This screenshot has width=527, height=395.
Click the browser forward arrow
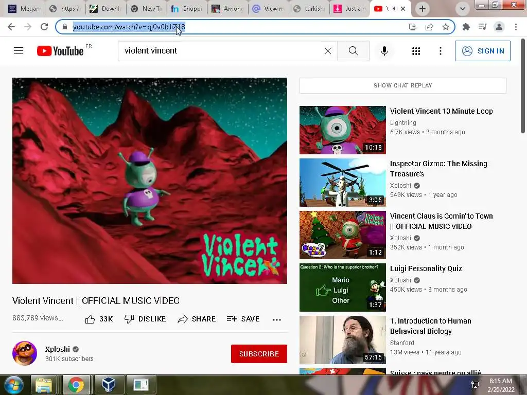[28, 27]
